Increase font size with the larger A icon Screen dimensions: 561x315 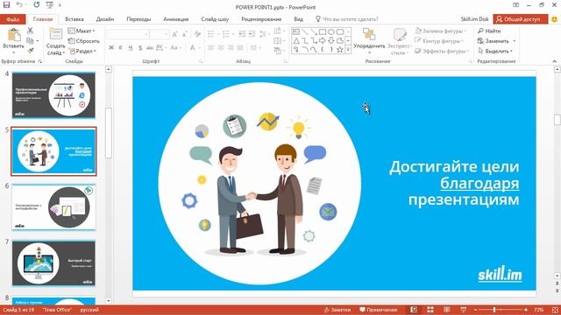coord(174,34)
